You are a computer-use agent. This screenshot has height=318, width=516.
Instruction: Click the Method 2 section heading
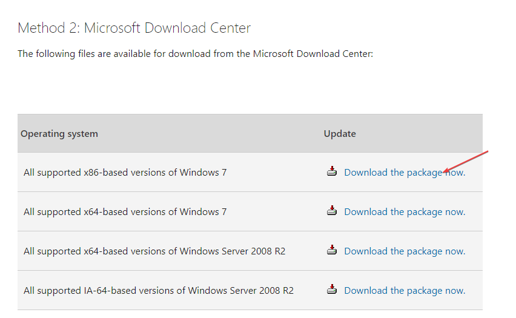[134, 28]
